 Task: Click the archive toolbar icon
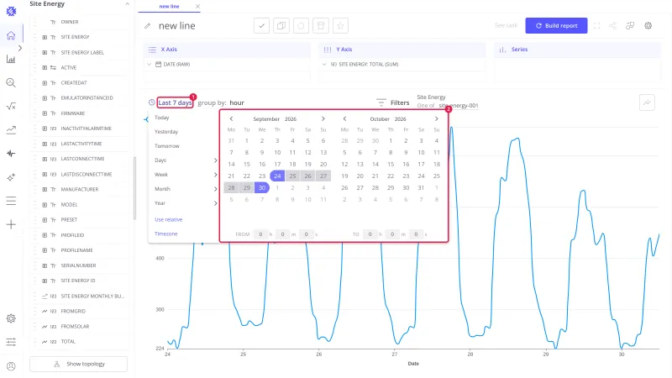pos(321,26)
